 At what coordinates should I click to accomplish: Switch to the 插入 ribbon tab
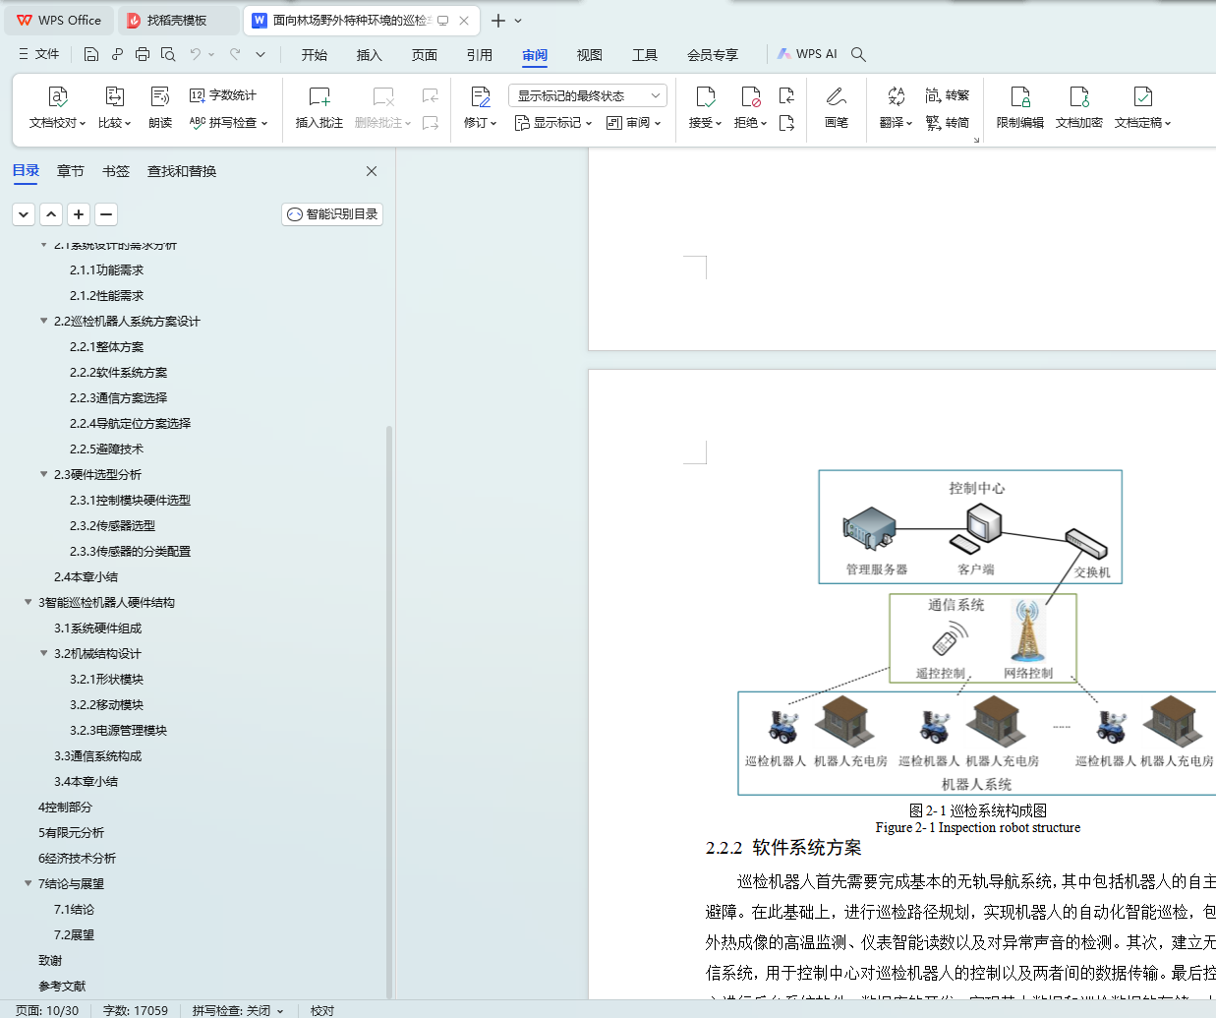click(370, 55)
